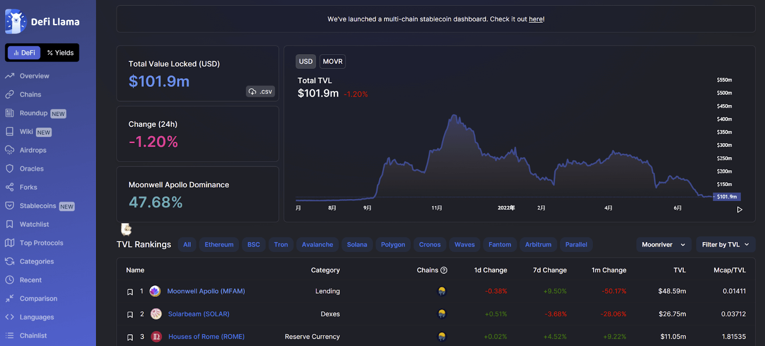
Task: Play the TVL chart animation
Action: point(740,210)
